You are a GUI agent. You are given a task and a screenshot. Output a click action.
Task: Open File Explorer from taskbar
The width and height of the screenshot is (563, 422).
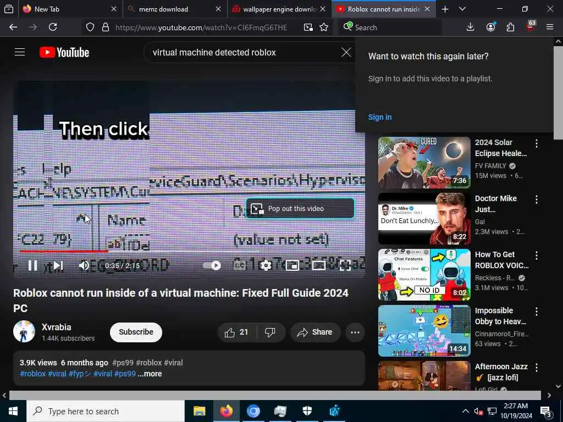(x=199, y=411)
